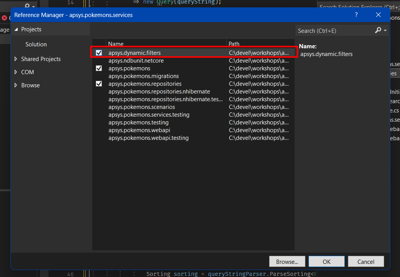This screenshot has height=277, width=400.
Task: Uncheck the apsys.pokemons project checkbox
Action: pyautogui.click(x=99, y=68)
